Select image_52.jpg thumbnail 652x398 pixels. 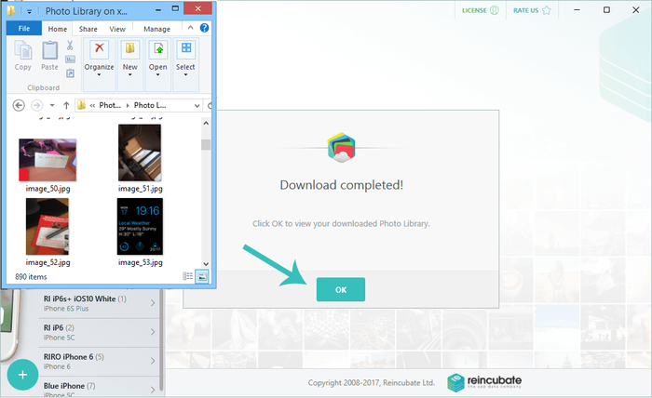point(48,227)
